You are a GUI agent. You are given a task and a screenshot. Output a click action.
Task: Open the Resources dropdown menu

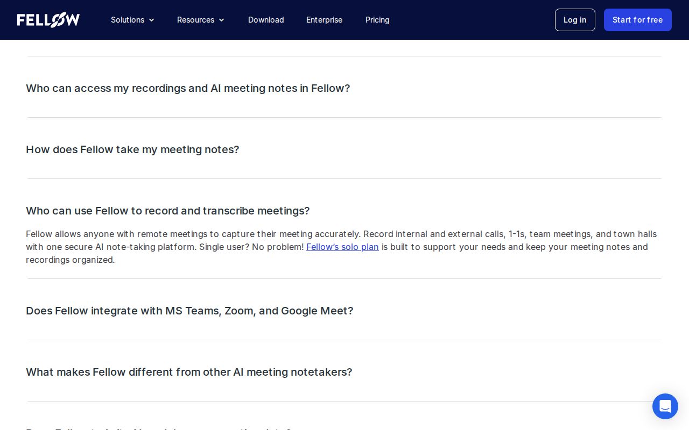201,20
